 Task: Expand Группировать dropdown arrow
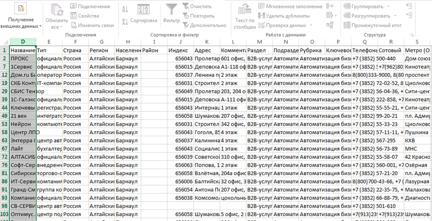point(388,6)
